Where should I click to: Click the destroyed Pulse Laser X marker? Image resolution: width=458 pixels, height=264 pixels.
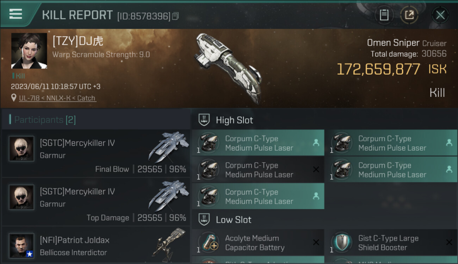click(316, 170)
